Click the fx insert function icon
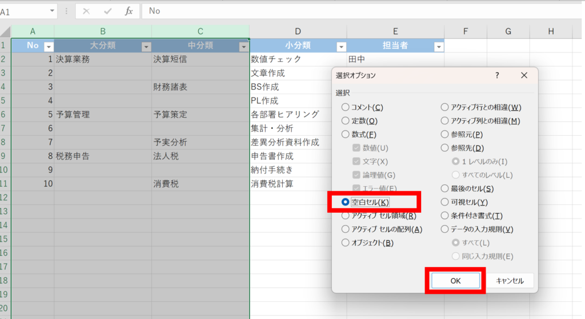Image resolution: width=585 pixels, height=319 pixels. (x=129, y=11)
